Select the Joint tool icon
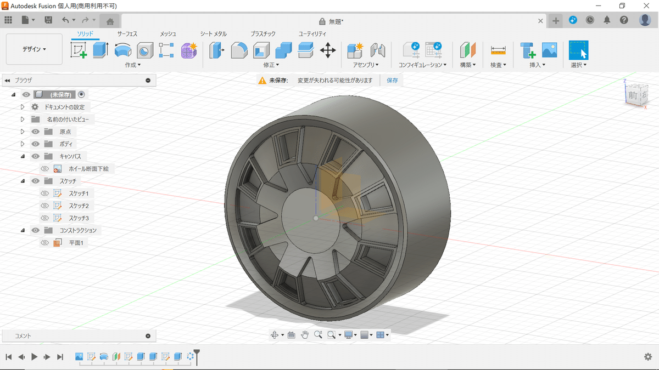The width and height of the screenshot is (659, 370). (x=378, y=50)
